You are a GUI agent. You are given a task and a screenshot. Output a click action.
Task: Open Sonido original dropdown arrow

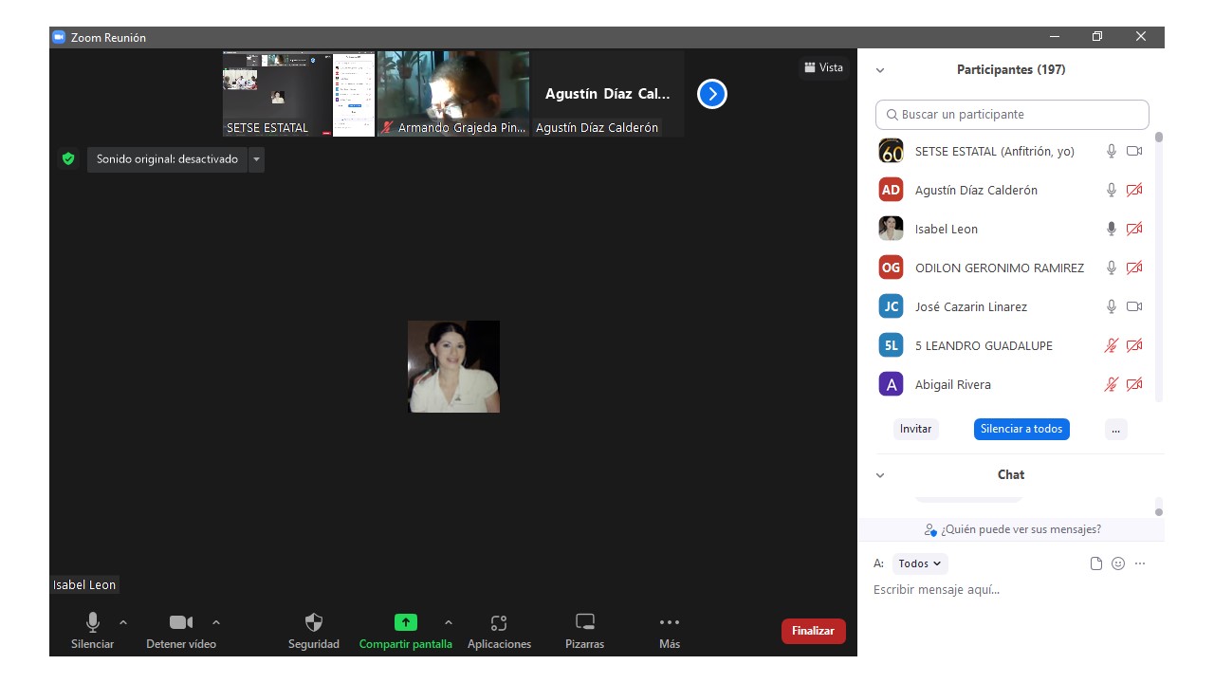(256, 159)
